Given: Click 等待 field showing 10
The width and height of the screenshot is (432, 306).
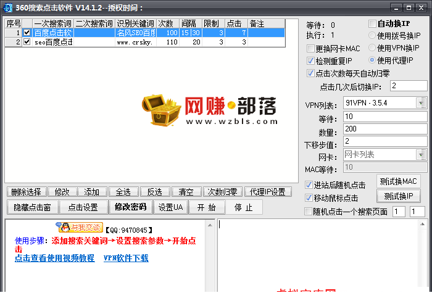Looking at the screenshot, I should pos(385,117).
